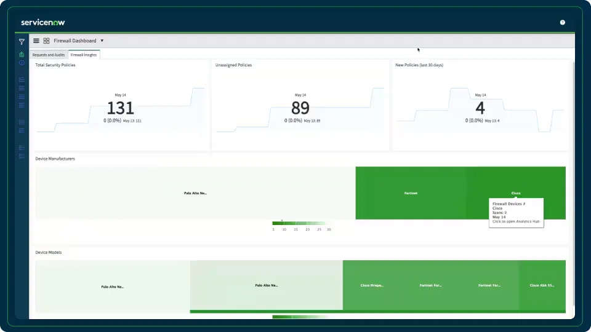Click the Cisco manufacturer treemap block

click(x=516, y=181)
